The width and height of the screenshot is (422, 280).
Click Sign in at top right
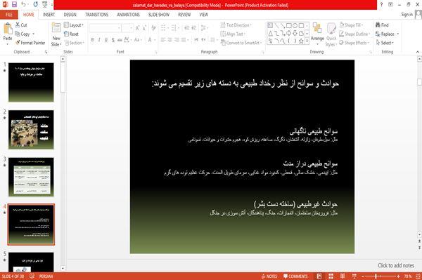(407, 15)
